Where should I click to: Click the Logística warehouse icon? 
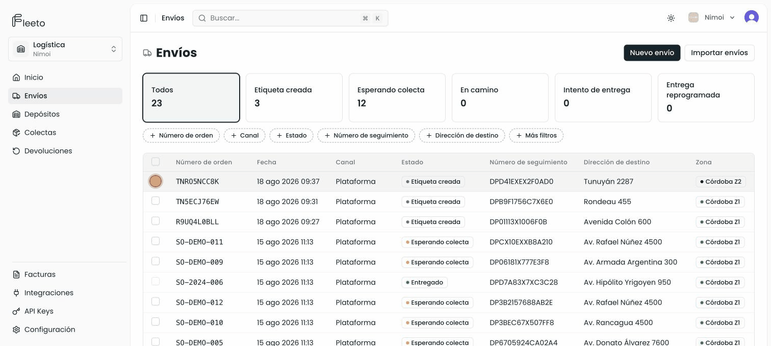21,49
